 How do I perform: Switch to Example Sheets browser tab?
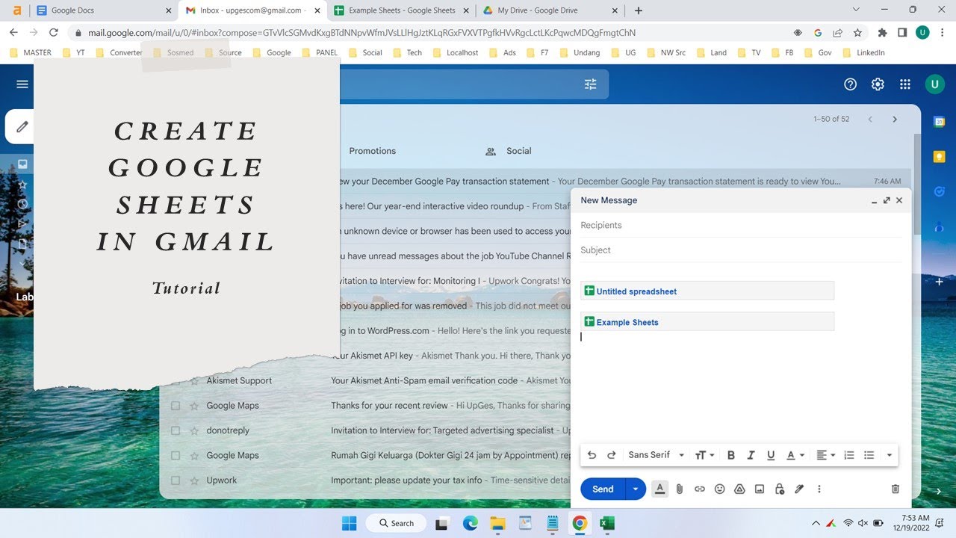click(x=402, y=10)
